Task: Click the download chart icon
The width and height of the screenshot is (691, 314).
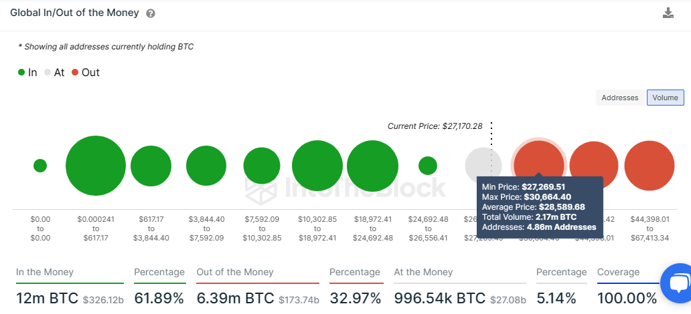Action: point(668,13)
